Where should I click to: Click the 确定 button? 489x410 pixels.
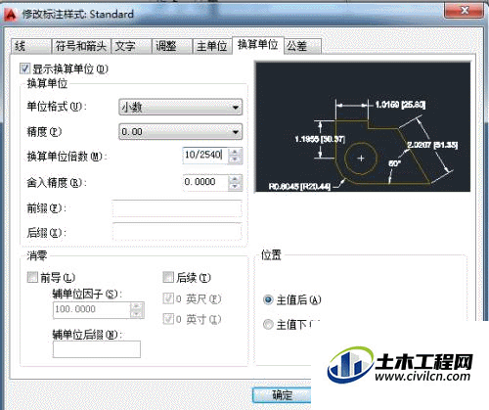(282, 395)
